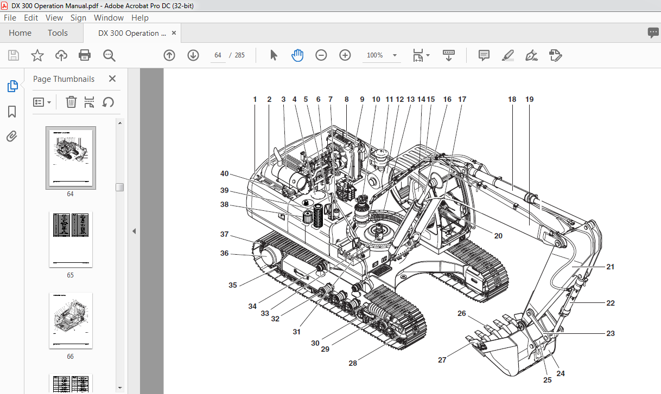Open the Sign menu

(78, 18)
